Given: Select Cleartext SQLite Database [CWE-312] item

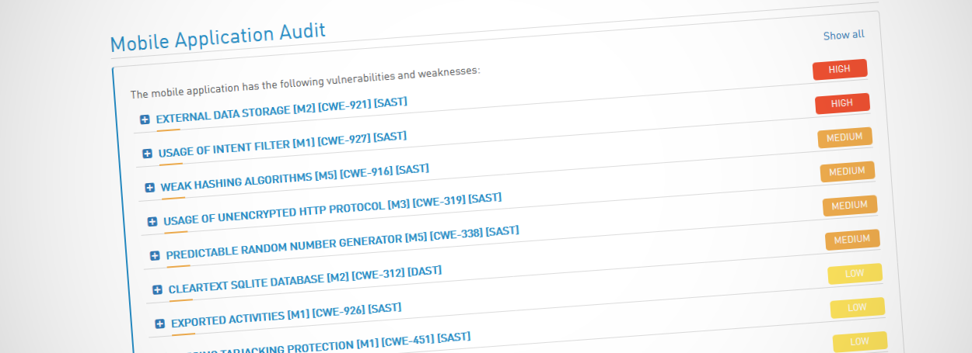Looking at the screenshot, I should (305, 280).
